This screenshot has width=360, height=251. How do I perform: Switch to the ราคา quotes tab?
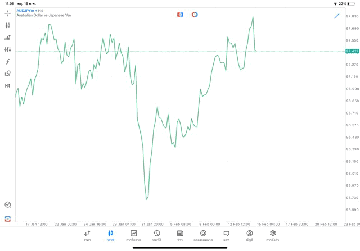coord(87,236)
